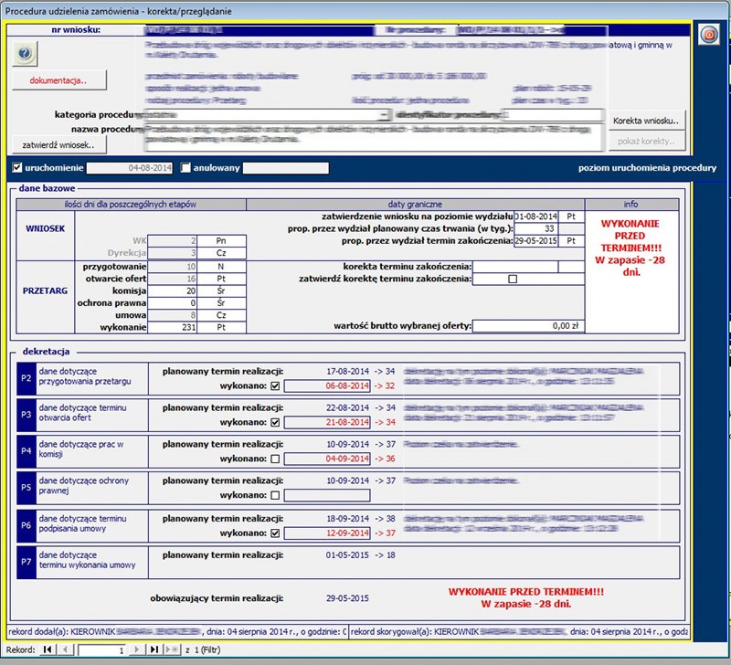Click 'ilości dni dla poszczególnych etapów' header

[131, 204]
